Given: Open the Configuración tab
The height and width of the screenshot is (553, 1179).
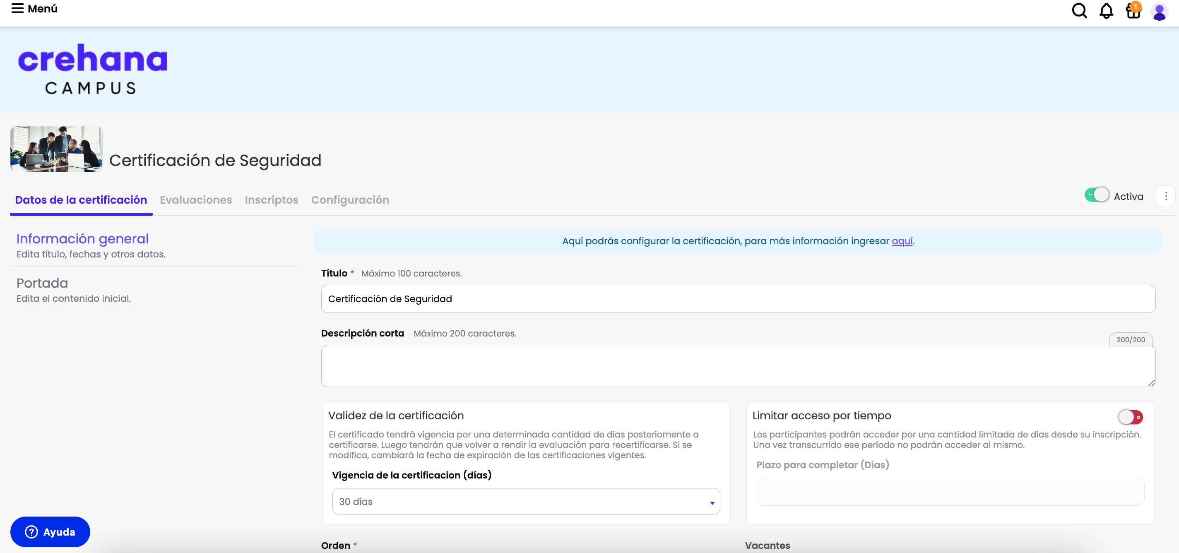Looking at the screenshot, I should click(350, 200).
